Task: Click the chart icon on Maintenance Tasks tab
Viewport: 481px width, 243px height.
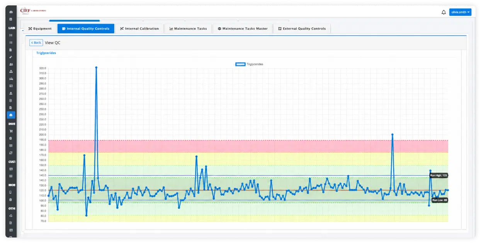Action: [171, 29]
